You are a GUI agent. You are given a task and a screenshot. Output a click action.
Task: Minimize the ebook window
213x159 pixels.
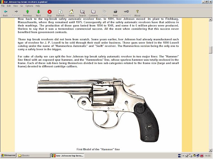click(x=203, y=2)
